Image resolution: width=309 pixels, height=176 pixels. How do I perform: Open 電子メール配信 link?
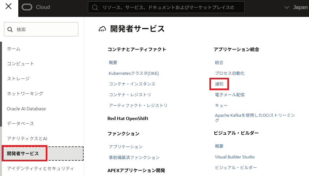click(x=230, y=95)
